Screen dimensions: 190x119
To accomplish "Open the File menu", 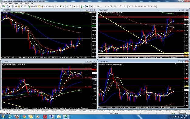I will (x=2, y=4).
